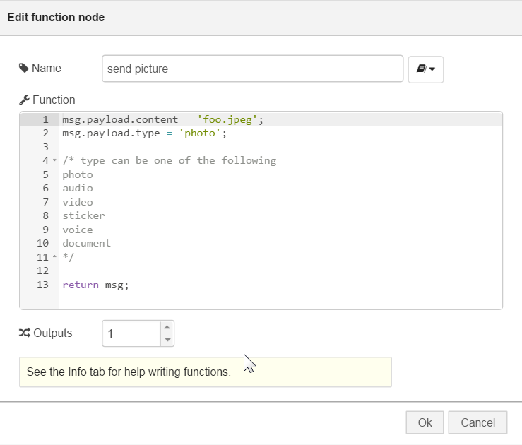Screen dimensions: 522x445
Task: Click the fold end arrow at line 11
Action: 54,257
